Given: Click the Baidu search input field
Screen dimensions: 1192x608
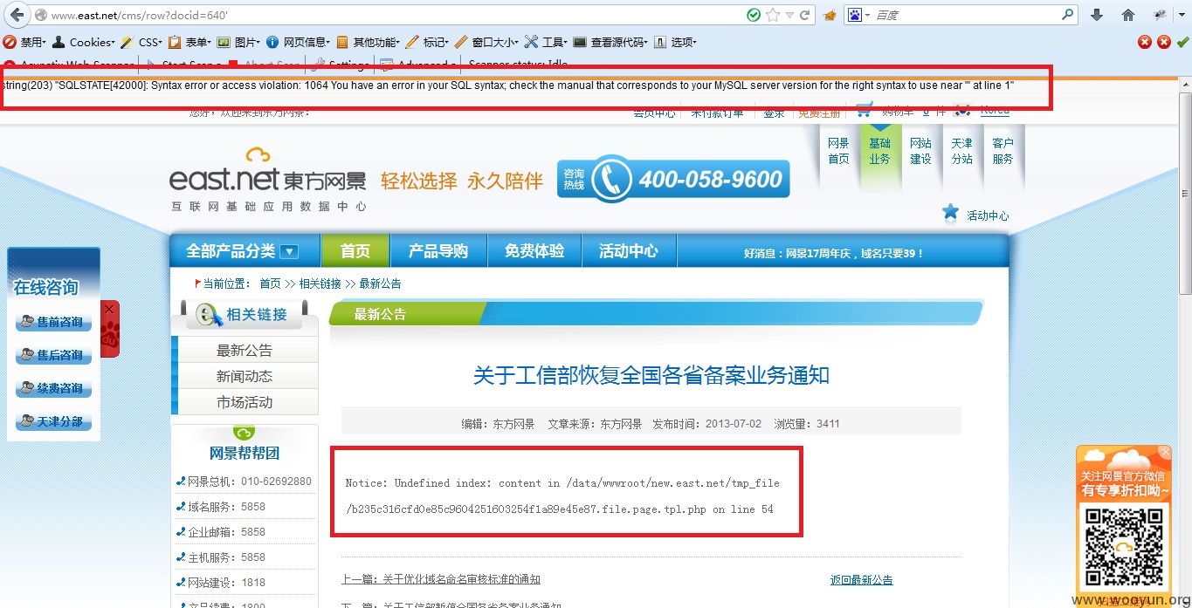Looking at the screenshot, I should (965, 15).
